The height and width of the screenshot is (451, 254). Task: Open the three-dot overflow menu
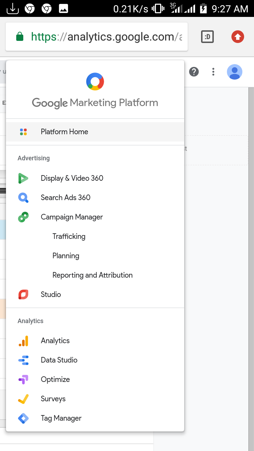(x=213, y=72)
